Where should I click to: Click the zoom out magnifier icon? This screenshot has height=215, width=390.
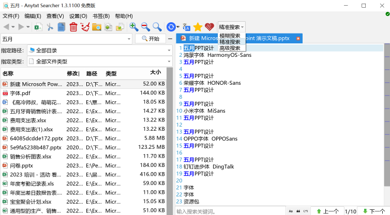pyautogui.click(x=145, y=26)
